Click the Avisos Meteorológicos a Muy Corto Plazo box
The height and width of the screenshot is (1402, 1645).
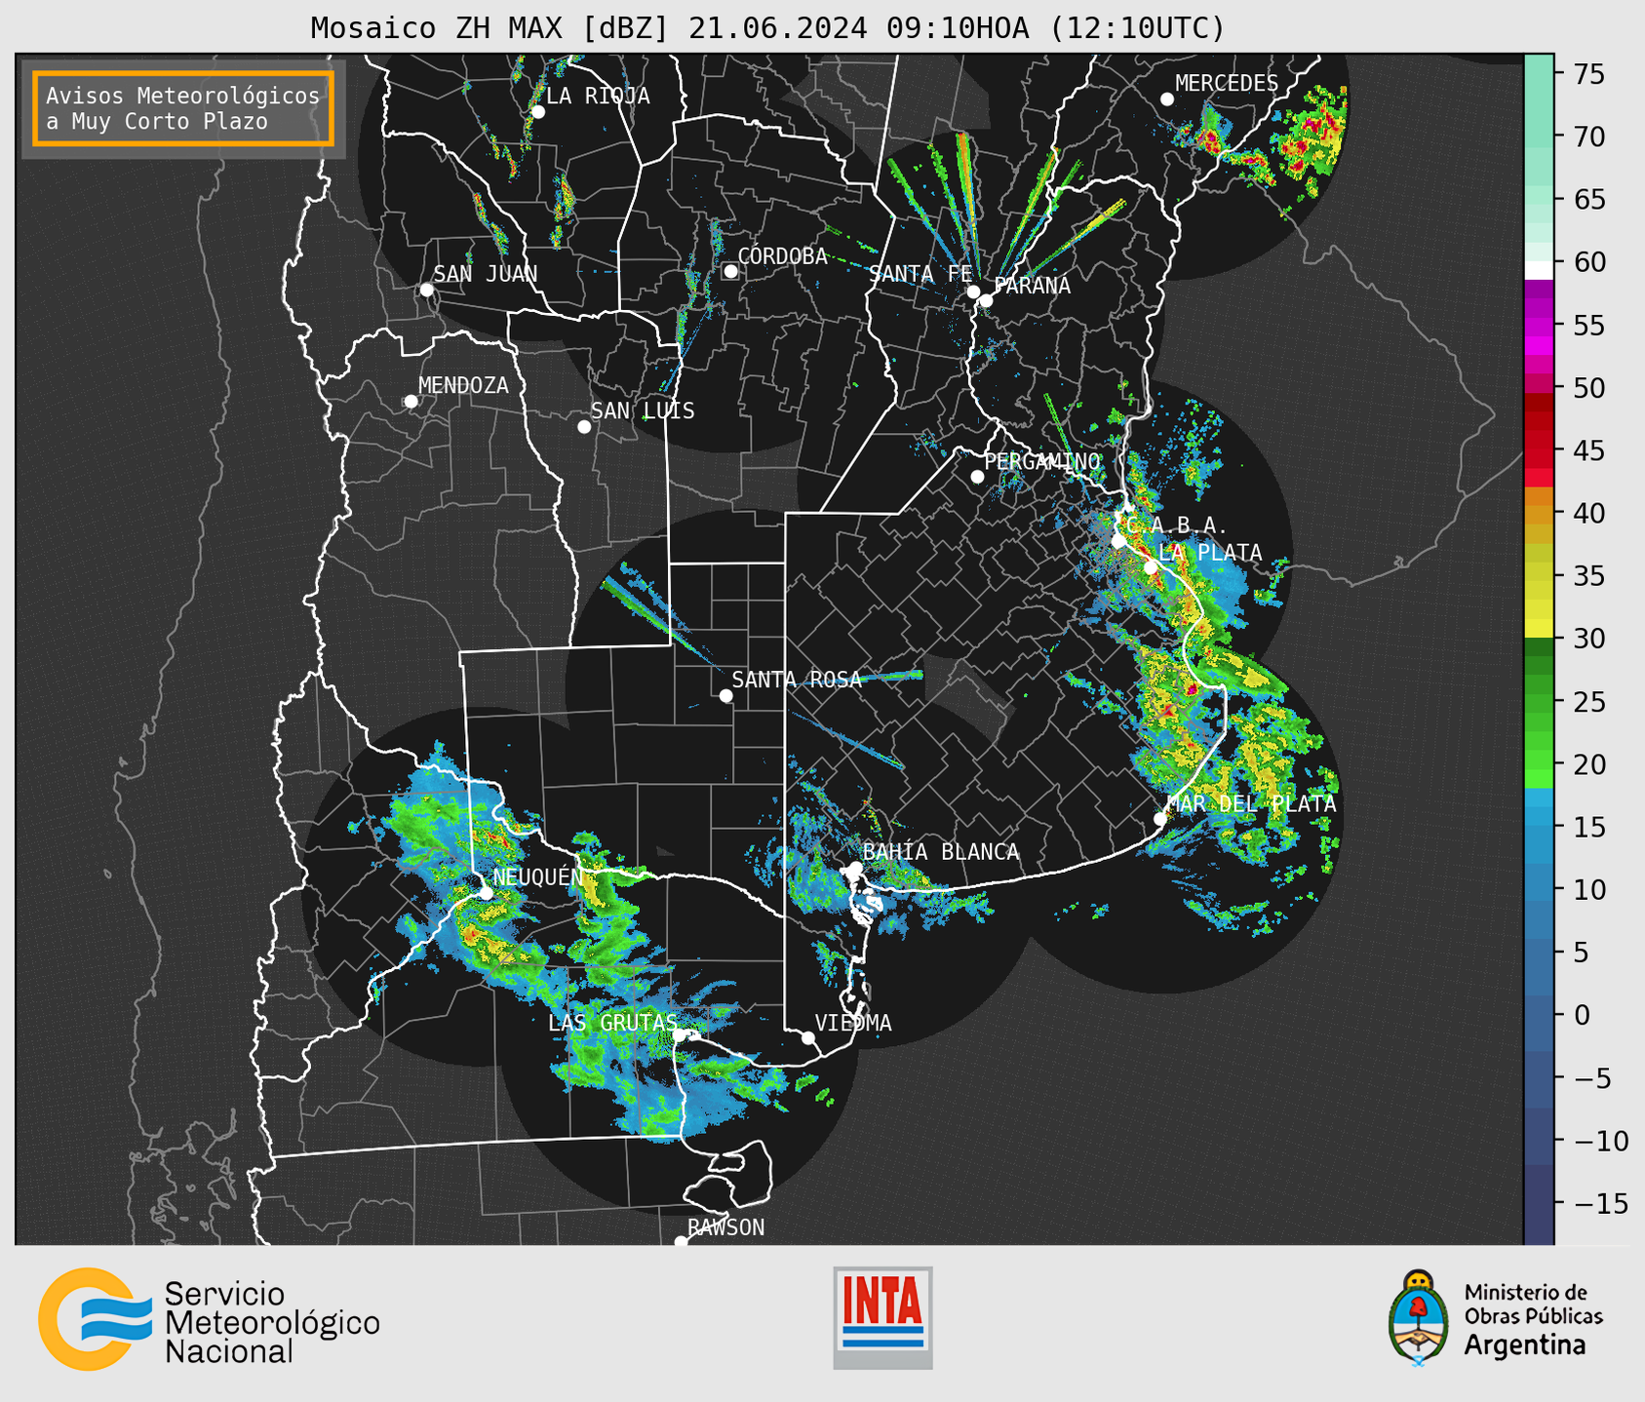click(x=183, y=108)
